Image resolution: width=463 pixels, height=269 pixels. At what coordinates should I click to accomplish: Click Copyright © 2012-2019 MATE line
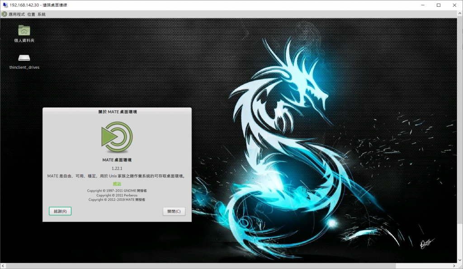pos(117,200)
